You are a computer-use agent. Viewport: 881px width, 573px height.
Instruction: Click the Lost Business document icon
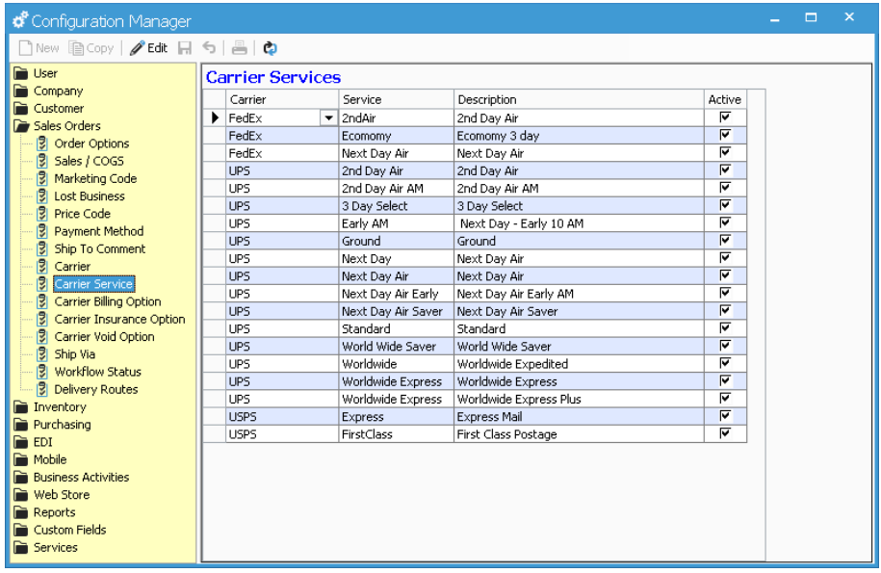[42, 196]
